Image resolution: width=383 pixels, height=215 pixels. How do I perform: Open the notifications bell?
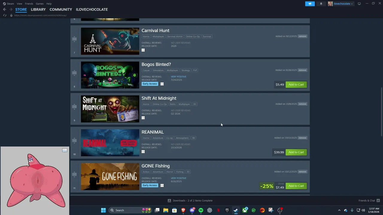tap(321, 4)
